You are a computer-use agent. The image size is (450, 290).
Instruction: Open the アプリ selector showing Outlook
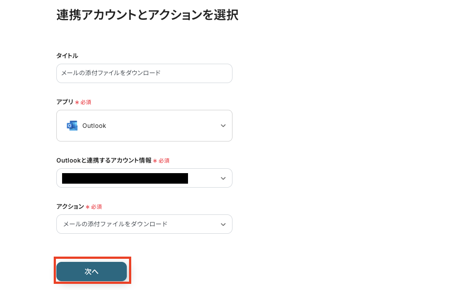click(144, 126)
